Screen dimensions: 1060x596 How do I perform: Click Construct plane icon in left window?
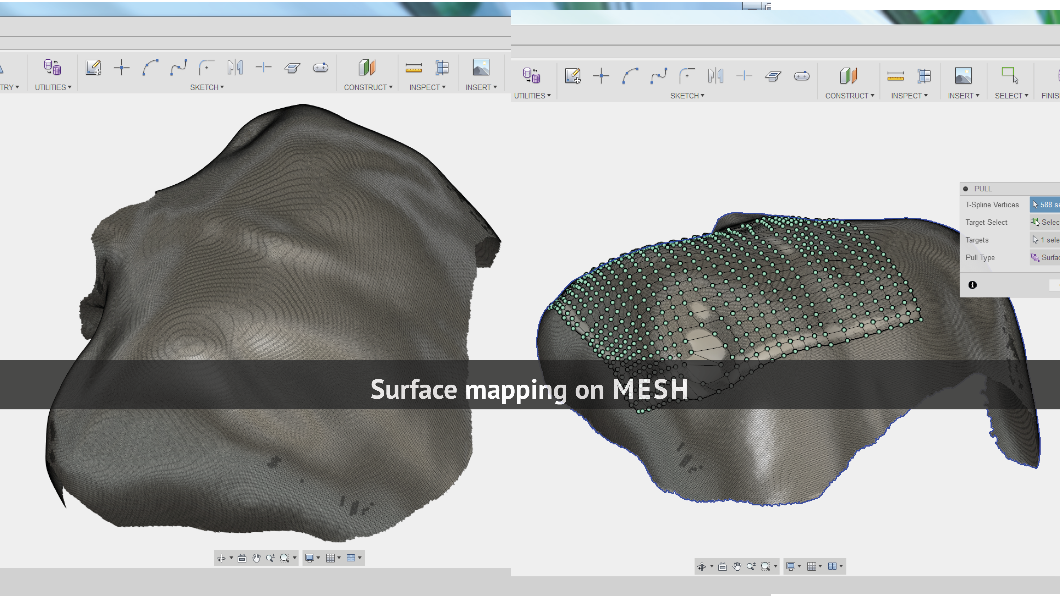pyautogui.click(x=367, y=67)
